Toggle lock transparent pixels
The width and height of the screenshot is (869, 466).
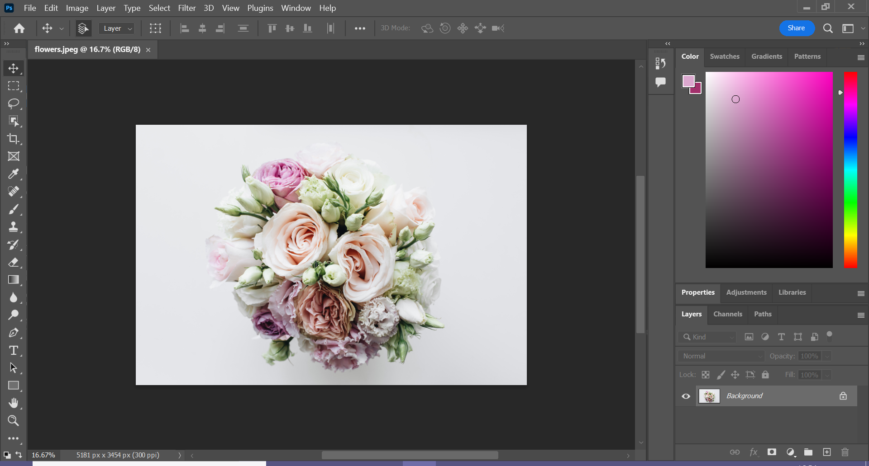706,375
